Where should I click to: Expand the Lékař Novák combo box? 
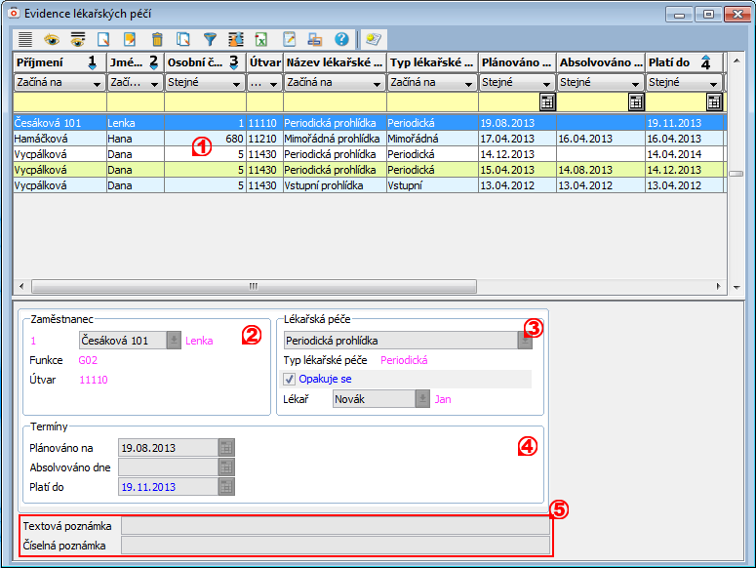pos(422,398)
